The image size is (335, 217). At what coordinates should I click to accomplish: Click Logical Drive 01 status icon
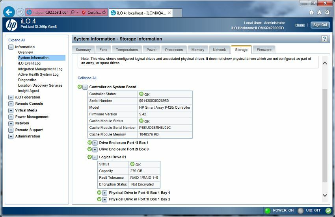tap(89, 157)
